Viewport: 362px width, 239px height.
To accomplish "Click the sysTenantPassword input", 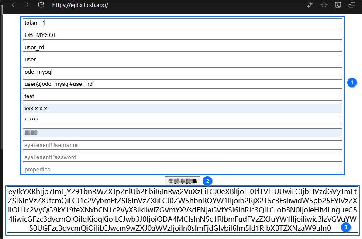I will click(182, 157).
